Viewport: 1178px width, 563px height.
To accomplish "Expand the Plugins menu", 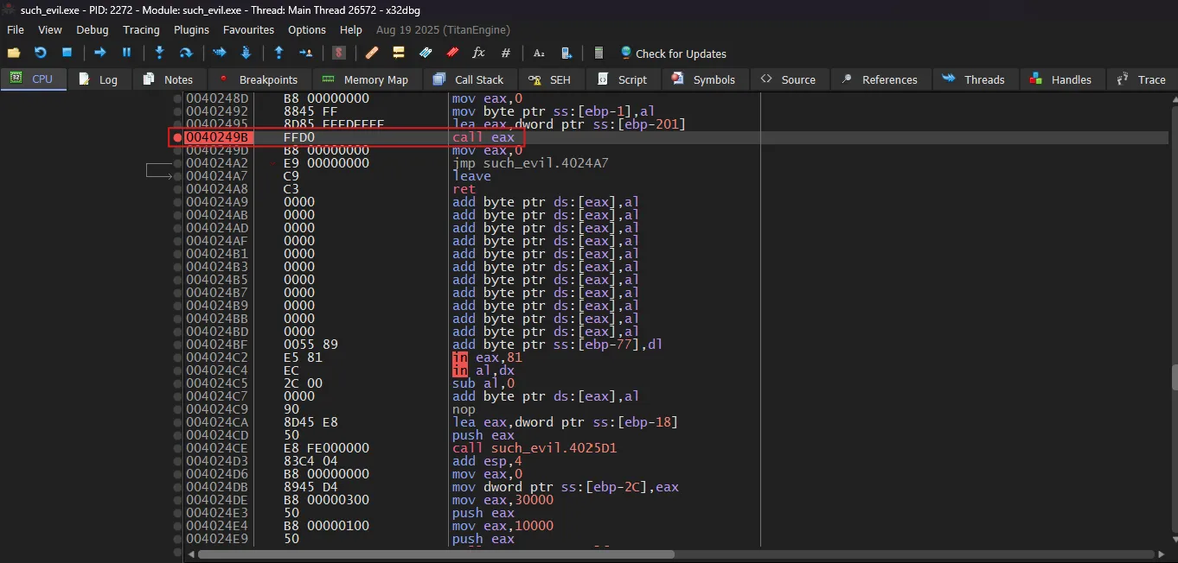I will (x=191, y=29).
